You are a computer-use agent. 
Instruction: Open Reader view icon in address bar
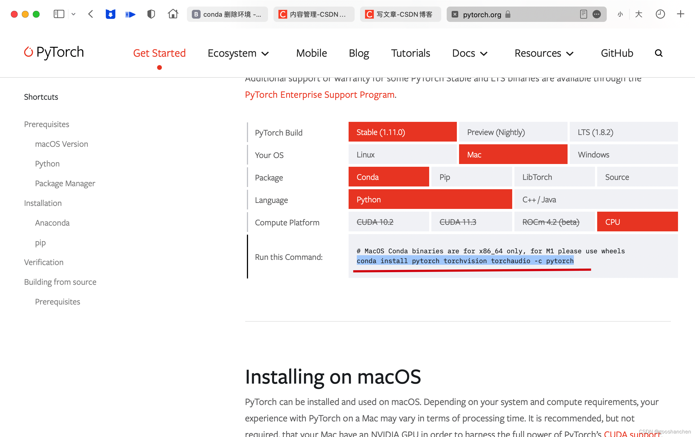pyautogui.click(x=583, y=14)
